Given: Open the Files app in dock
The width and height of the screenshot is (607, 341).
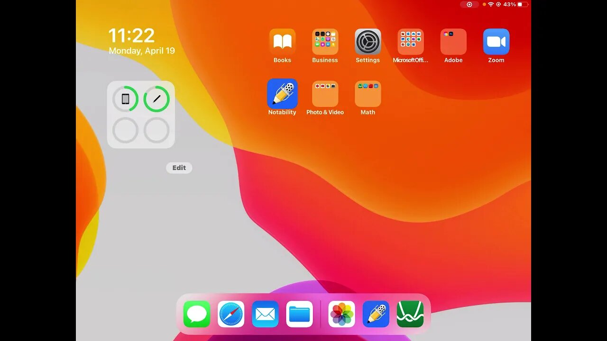Looking at the screenshot, I should (x=299, y=314).
